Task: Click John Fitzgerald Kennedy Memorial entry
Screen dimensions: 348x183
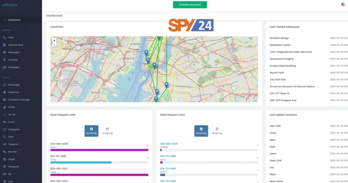Action: pyautogui.click(x=291, y=52)
